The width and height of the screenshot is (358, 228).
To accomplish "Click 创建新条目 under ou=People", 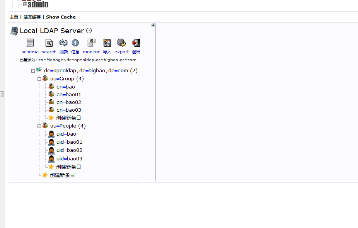I will click(68, 167).
